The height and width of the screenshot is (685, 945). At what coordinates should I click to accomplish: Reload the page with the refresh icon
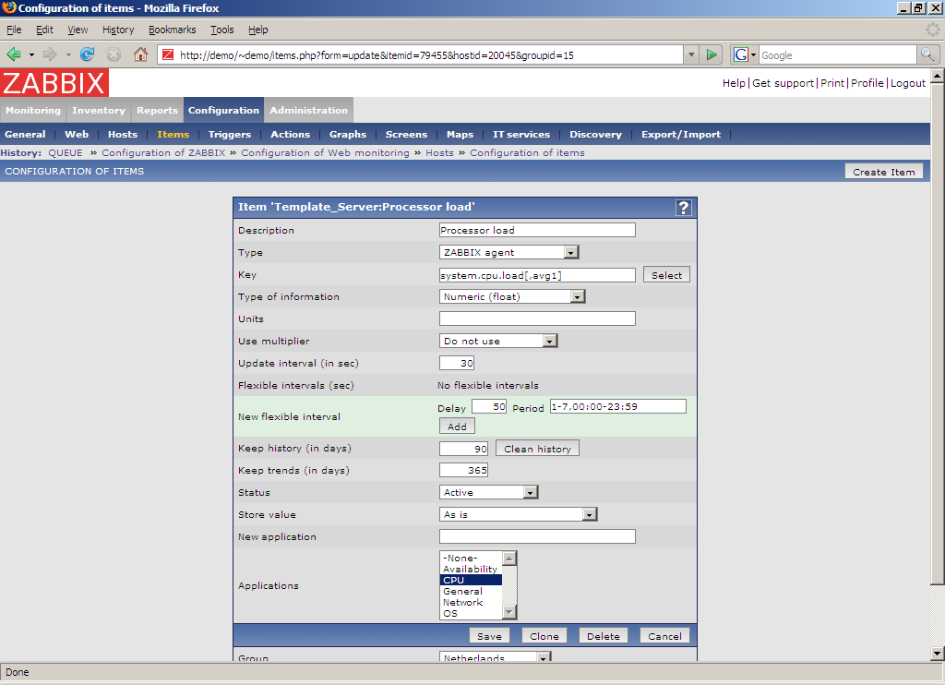[x=88, y=54]
